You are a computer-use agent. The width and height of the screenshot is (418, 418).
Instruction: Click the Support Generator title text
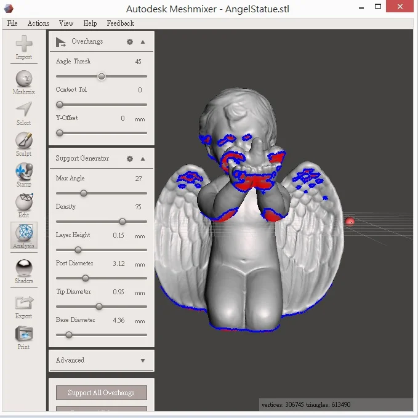coord(82,158)
